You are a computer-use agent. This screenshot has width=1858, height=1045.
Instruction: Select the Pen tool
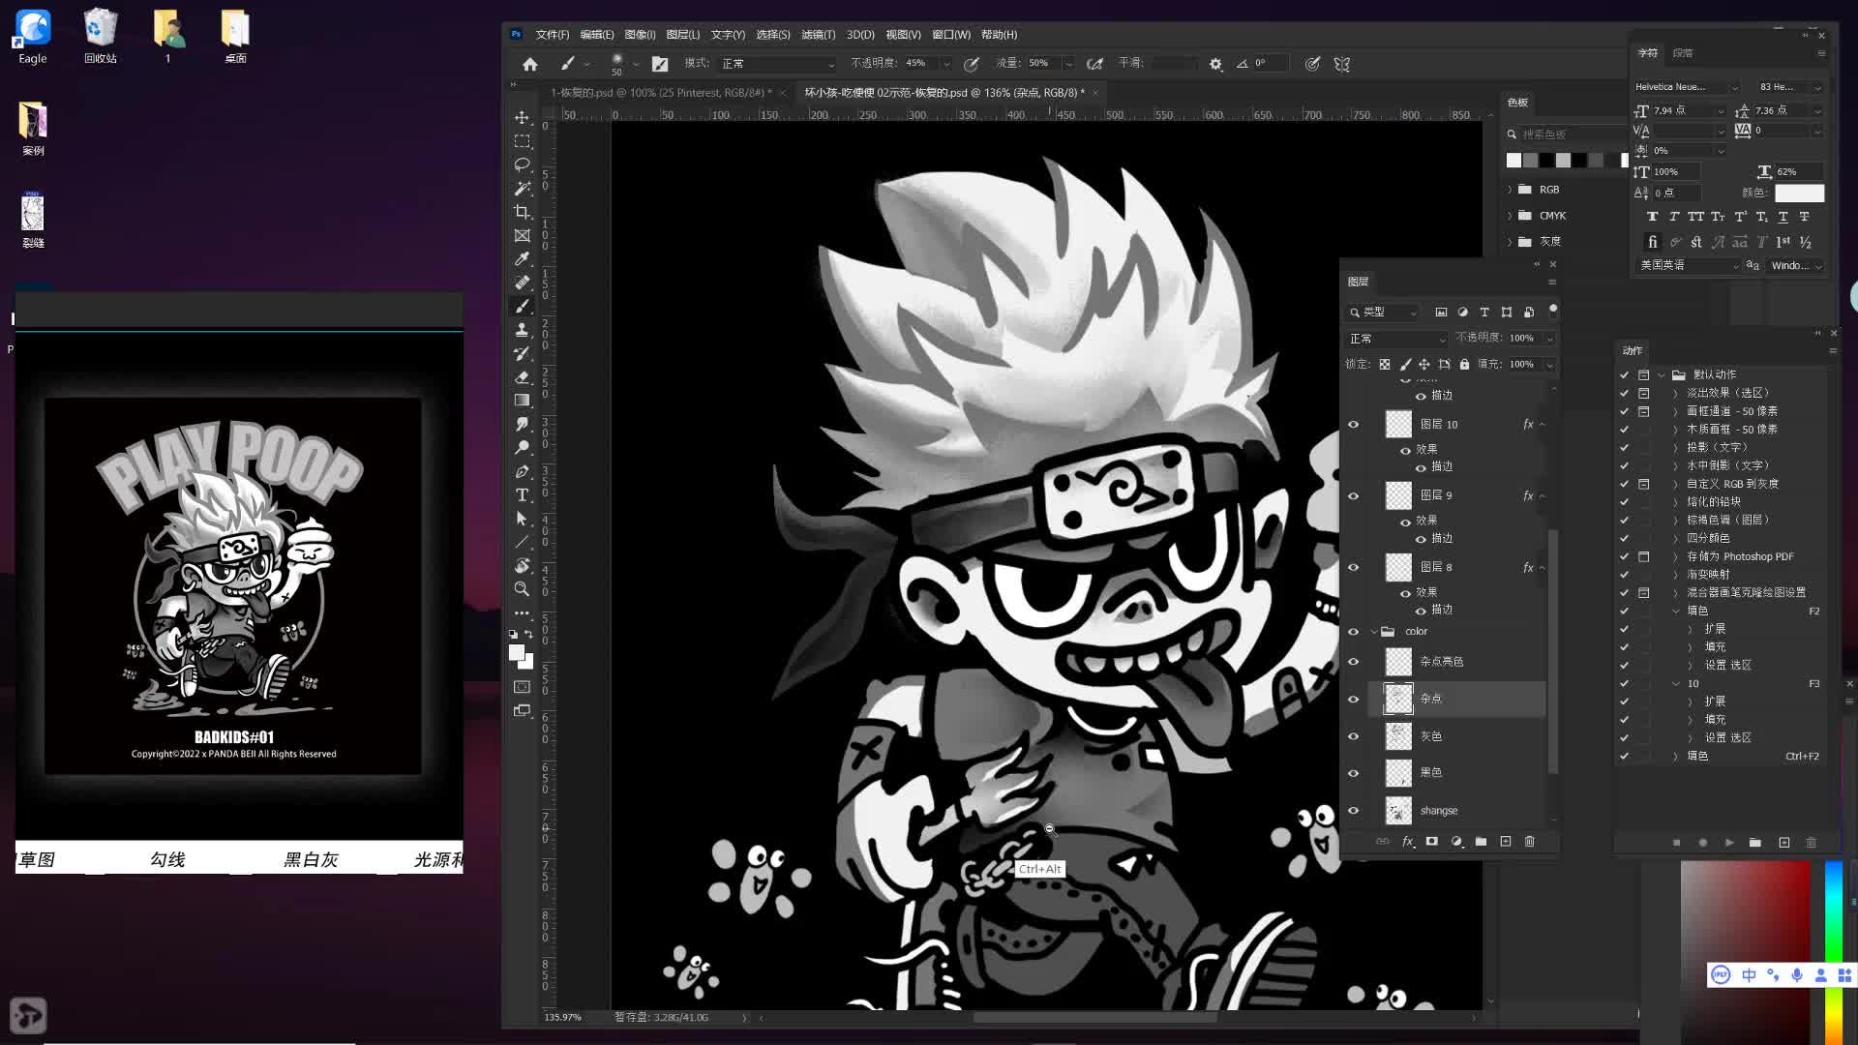[522, 471]
